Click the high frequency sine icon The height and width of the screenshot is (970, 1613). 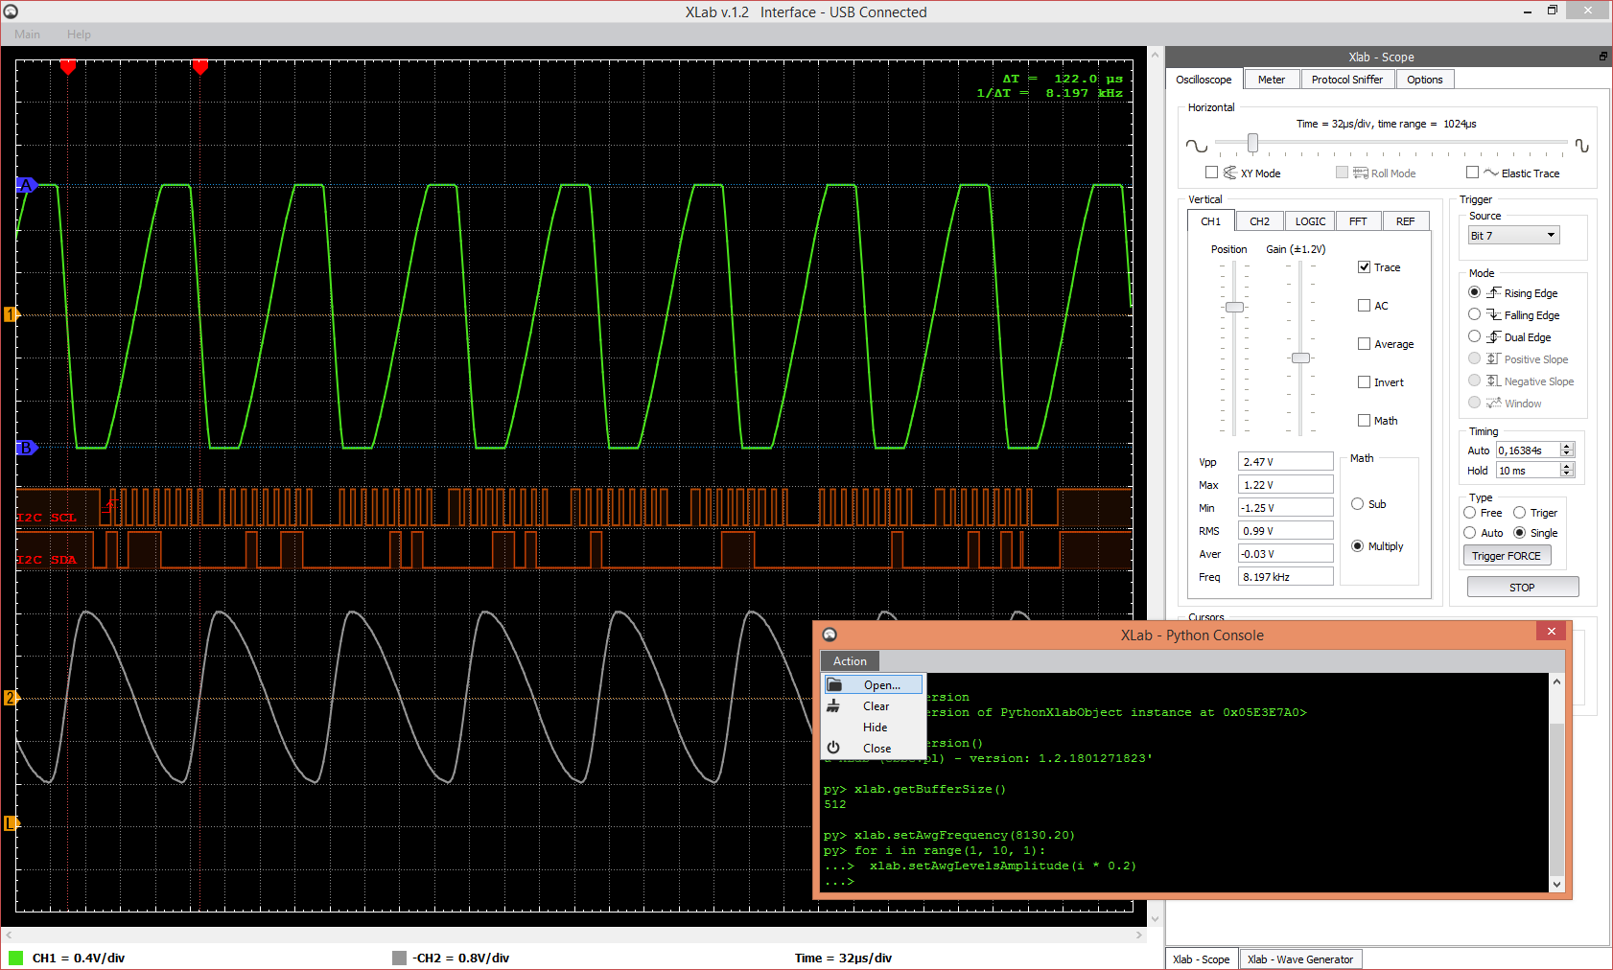[x=1581, y=146]
